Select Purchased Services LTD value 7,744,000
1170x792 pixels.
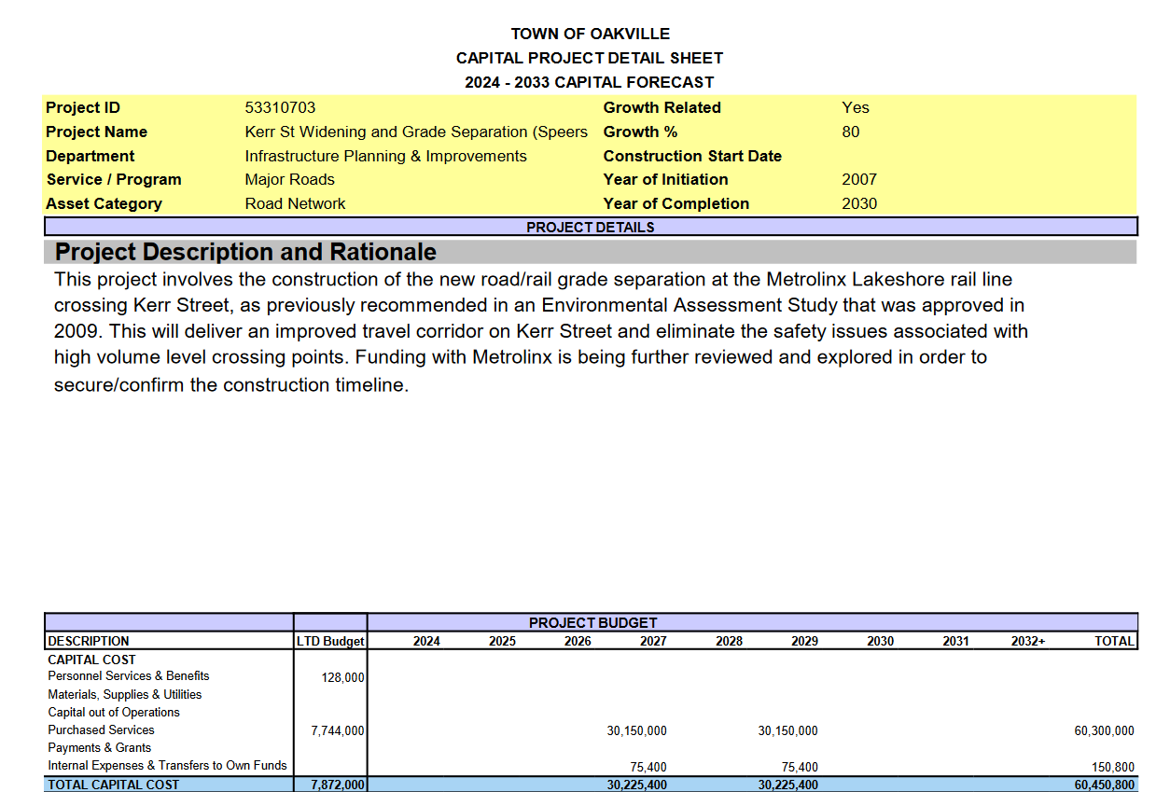tap(337, 730)
